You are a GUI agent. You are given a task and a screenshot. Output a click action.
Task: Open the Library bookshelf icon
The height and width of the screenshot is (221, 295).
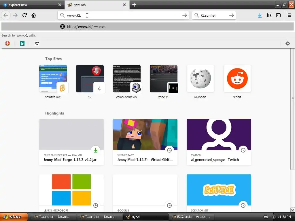269,15
